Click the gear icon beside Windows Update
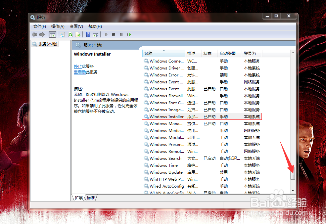The width and height of the screenshot is (326, 224). coord(146,172)
